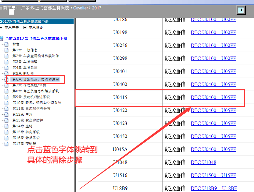Screen dimensions: 254x192
Task: Click the page icon beside 第3章 车身修理
Action: pyautogui.click(x=7, y=62)
